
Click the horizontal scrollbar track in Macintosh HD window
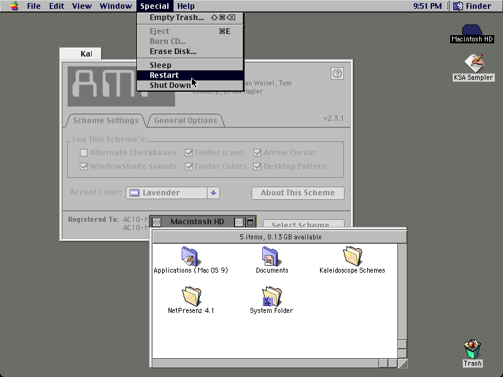265,363
